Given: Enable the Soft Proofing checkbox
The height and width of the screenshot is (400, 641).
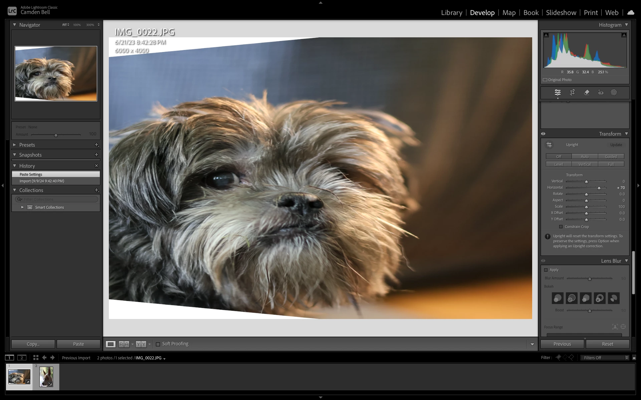Looking at the screenshot, I should pyautogui.click(x=158, y=344).
